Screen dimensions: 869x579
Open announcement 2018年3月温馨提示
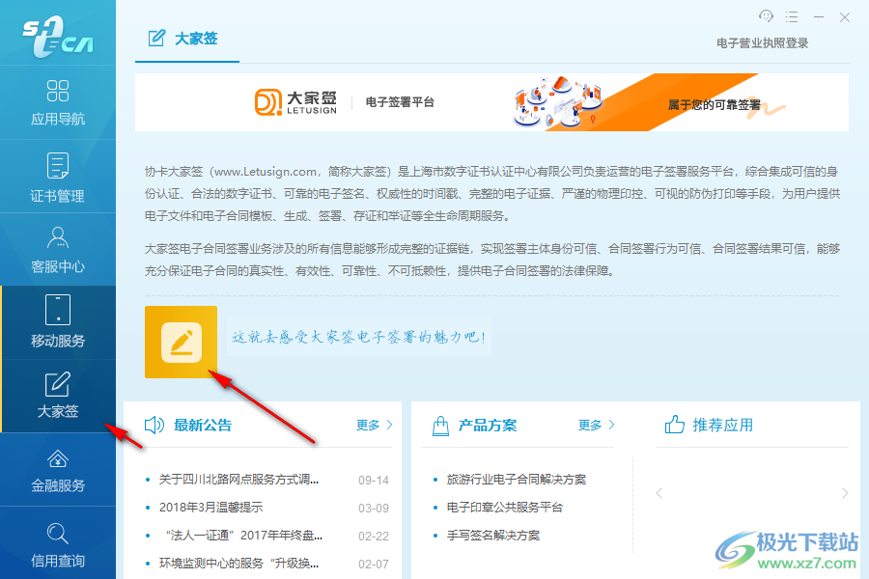[211, 507]
